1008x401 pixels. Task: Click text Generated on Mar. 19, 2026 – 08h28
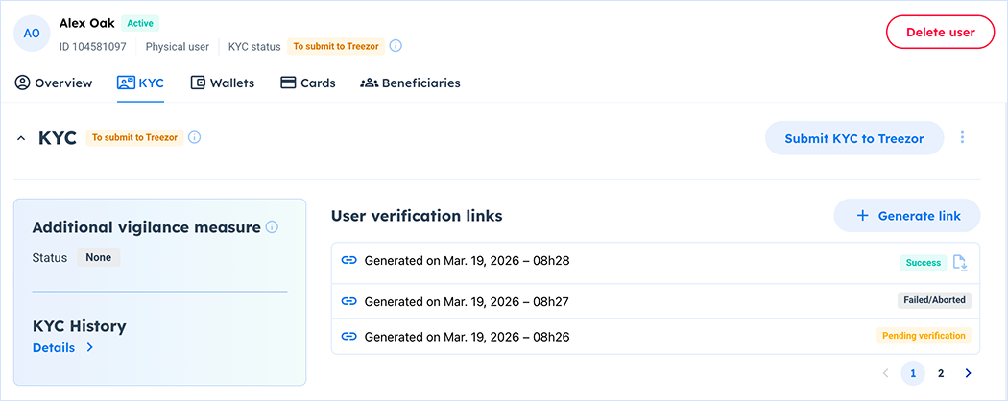click(x=467, y=261)
